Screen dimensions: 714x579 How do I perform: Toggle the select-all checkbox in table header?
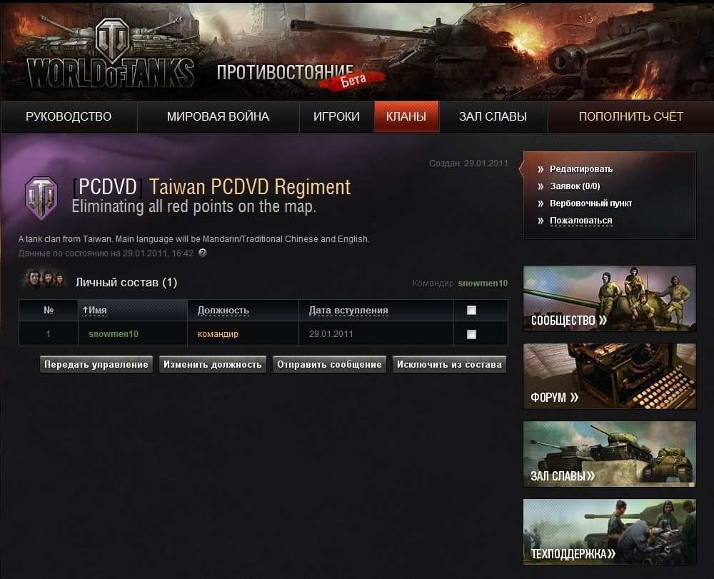click(471, 311)
